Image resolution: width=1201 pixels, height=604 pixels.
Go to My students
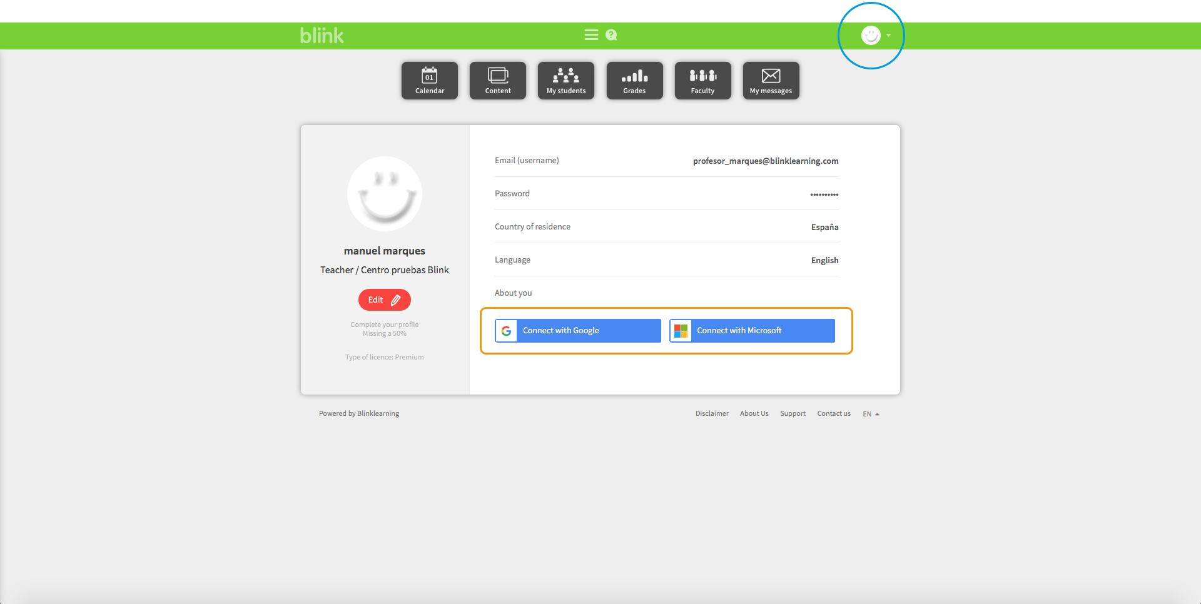click(566, 81)
